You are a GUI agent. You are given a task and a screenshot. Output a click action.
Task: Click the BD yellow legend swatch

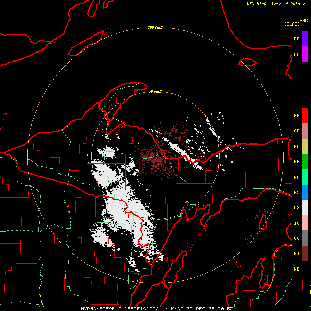[x=305, y=147]
